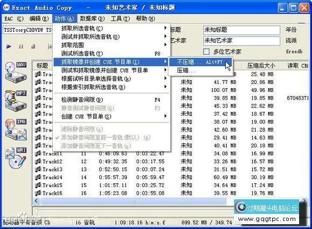312x229 pixels.
Task: Click the 16 音轨 status bar entry
Action: (85, 222)
